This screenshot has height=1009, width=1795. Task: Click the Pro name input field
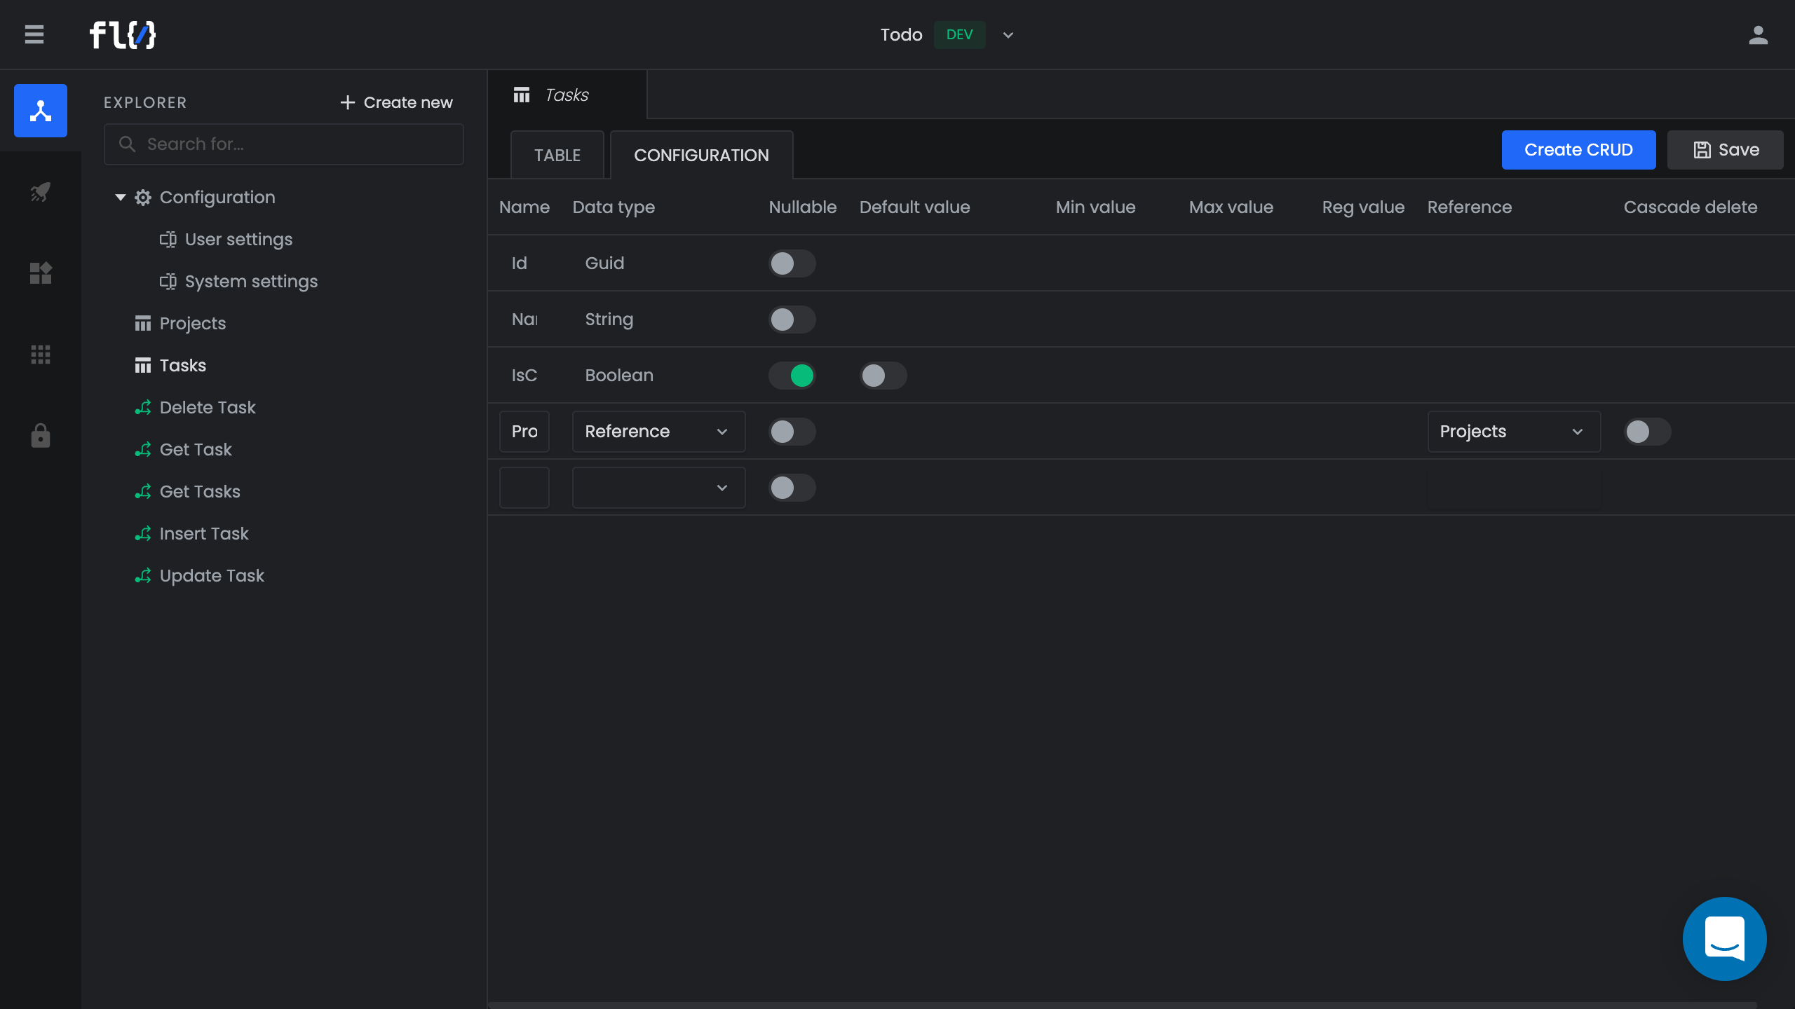pyautogui.click(x=524, y=432)
